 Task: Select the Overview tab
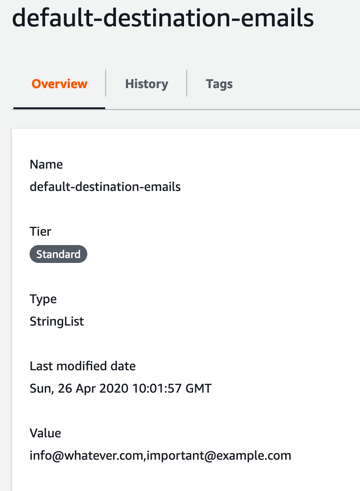click(60, 84)
